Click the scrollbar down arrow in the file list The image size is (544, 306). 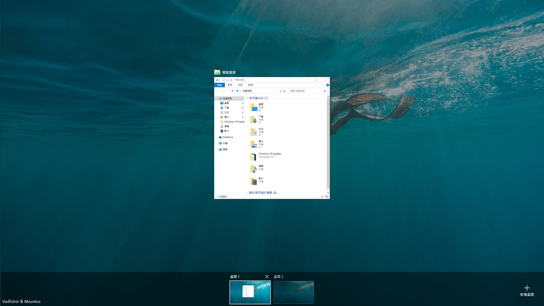tap(328, 193)
